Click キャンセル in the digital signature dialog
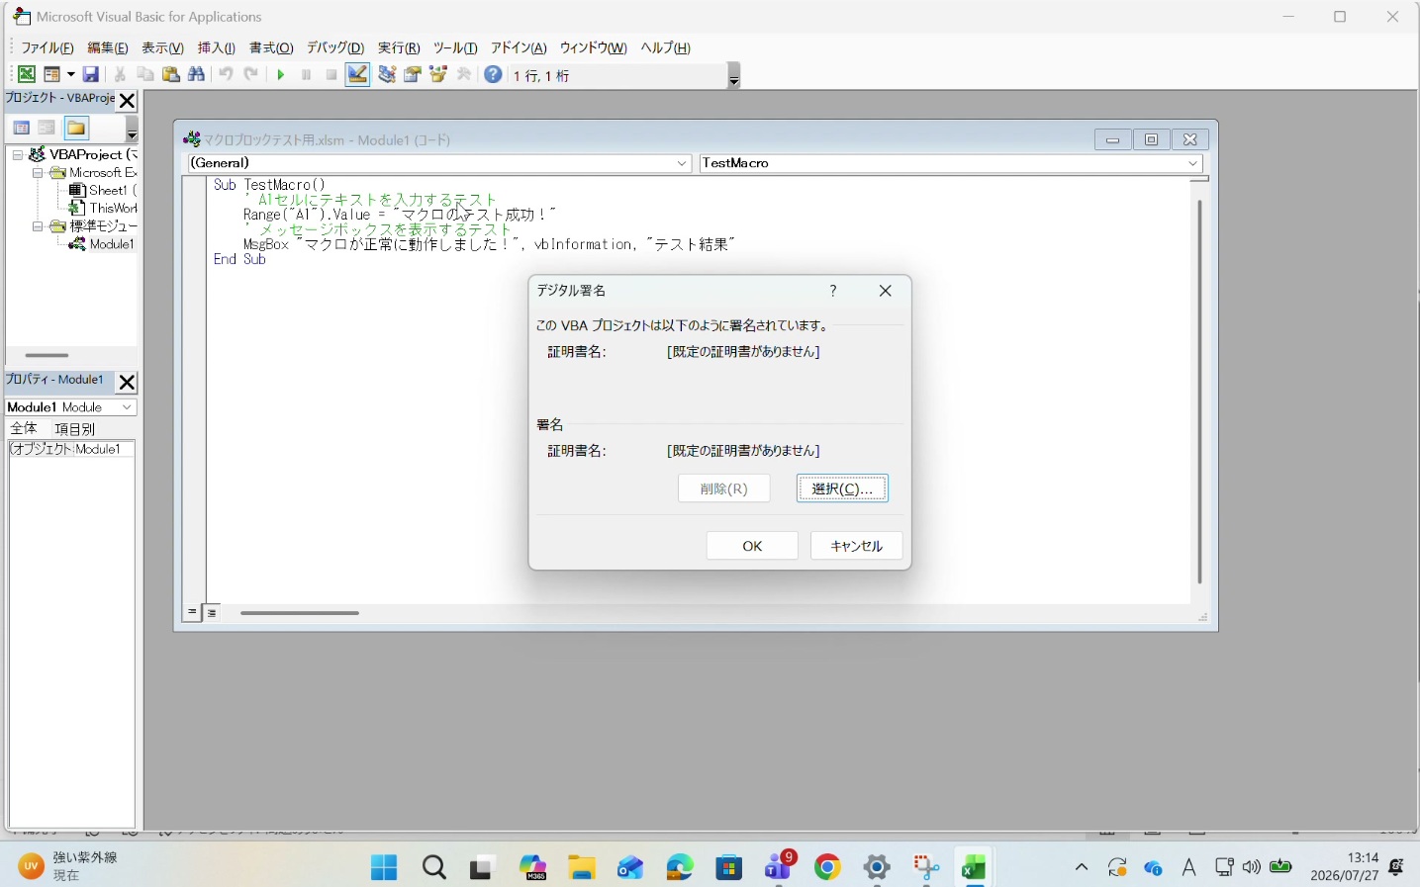Viewport: 1420px width, 887px height. tap(857, 546)
